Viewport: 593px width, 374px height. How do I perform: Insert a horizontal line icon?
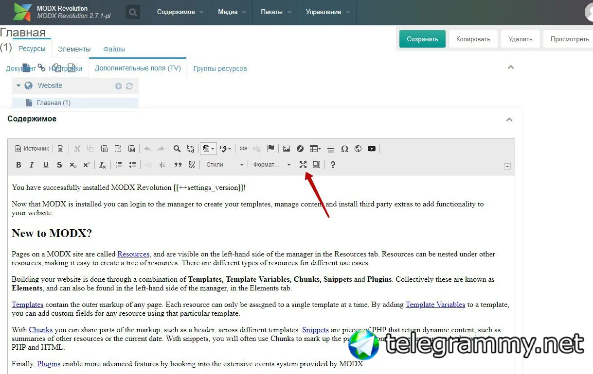click(x=331, y=149)
